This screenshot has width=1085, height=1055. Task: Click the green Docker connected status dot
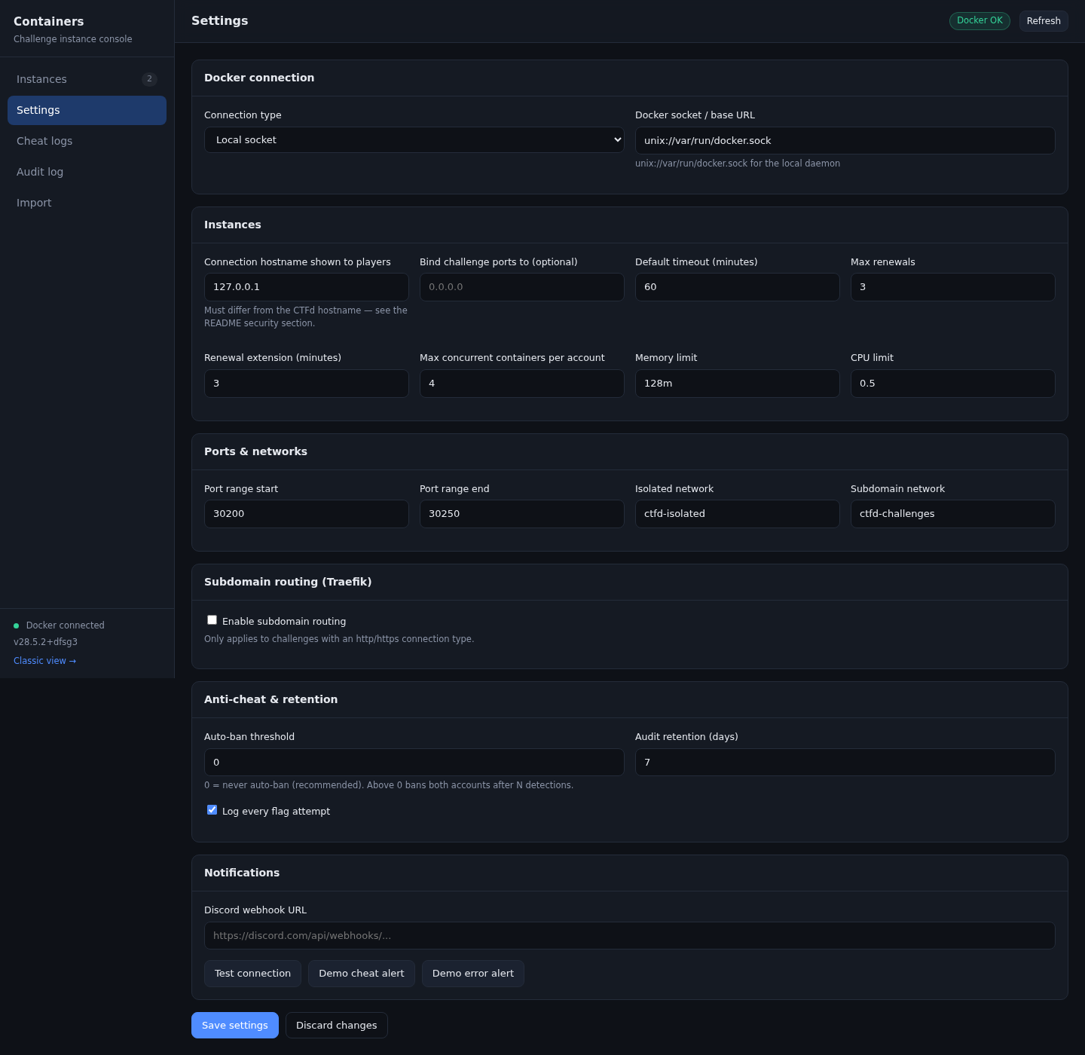(17, 625)
